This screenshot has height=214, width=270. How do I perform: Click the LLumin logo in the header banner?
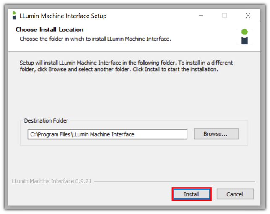click(x=244, y=37)
